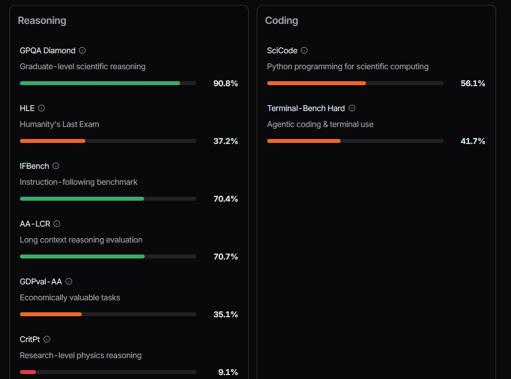Click the SciCode progress bar
Screen dimensions: 511x379
coord(355,83)
